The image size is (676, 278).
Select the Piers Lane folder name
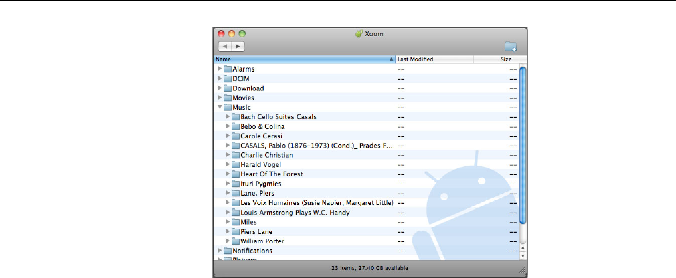coord(256,231)
